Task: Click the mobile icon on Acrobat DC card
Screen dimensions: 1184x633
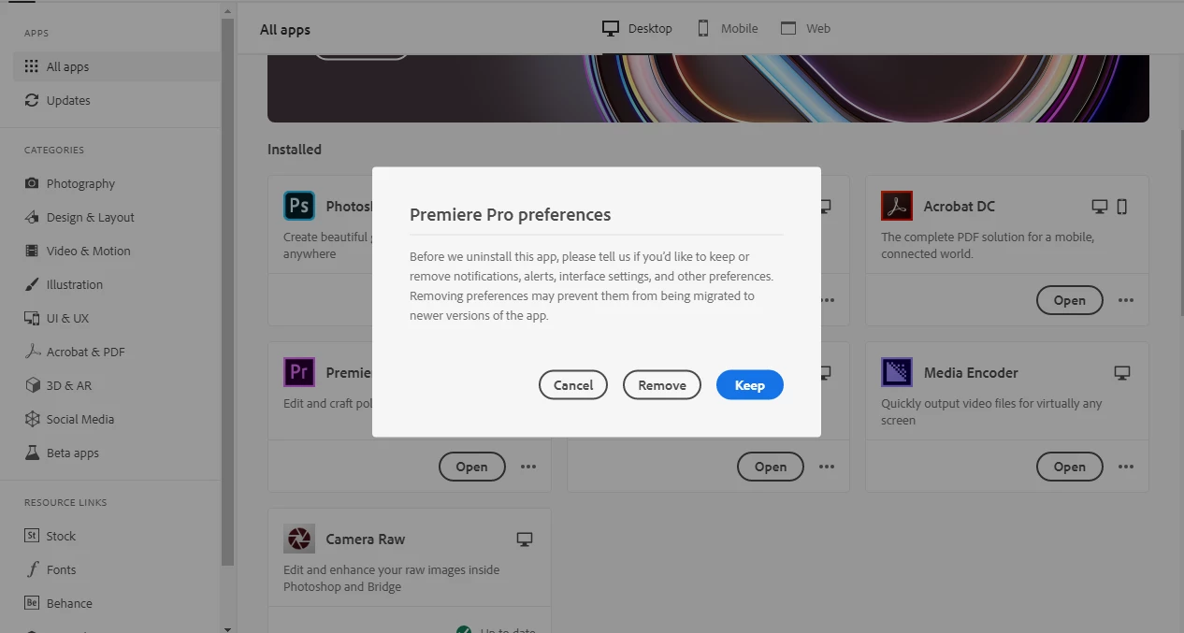Action: [1122, 207]
